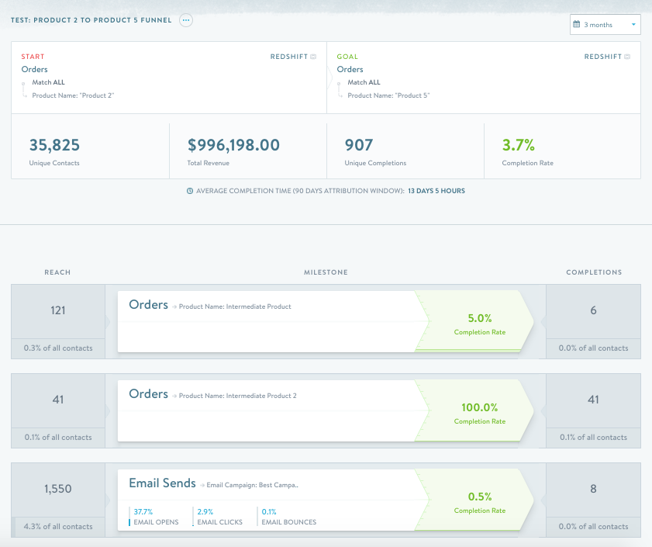Viewport: 652px width, 547px height.
Task: Click the 37.7% Email Opens stat
Action: (x=154, y=517)
